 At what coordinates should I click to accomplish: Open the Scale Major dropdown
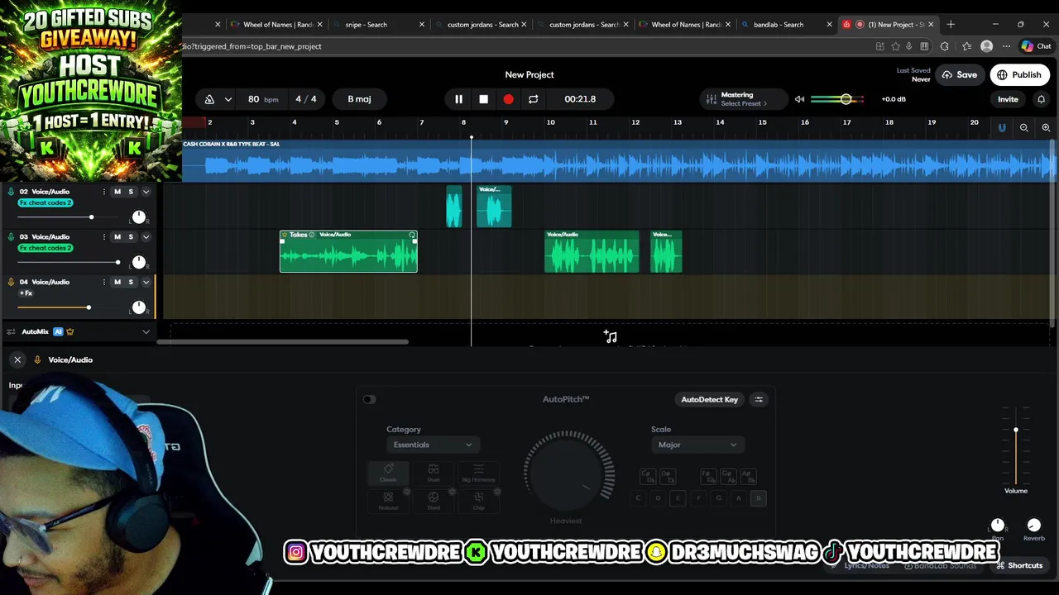[x=697, y=445]
